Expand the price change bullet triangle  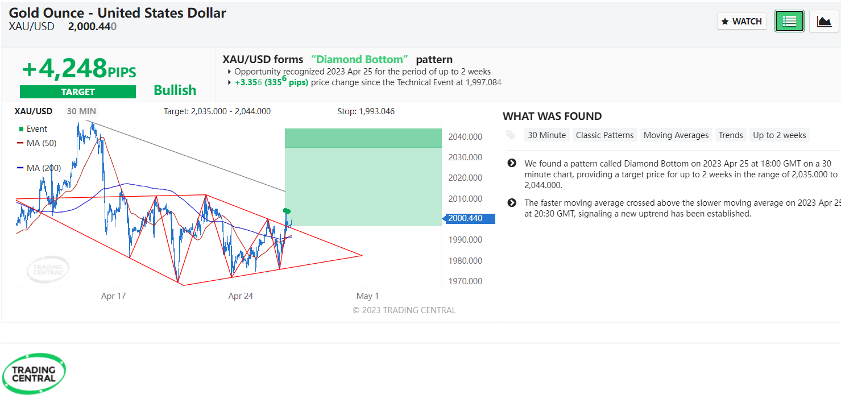click(230, 82)
